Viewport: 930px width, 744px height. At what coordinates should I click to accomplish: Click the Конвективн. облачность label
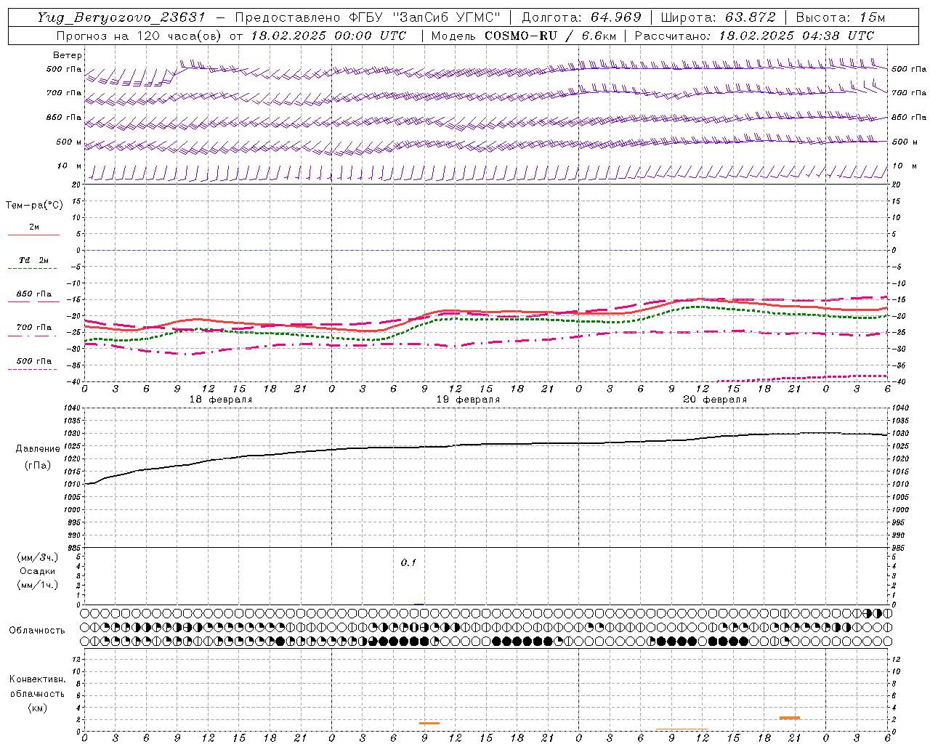tap(37, 687)
